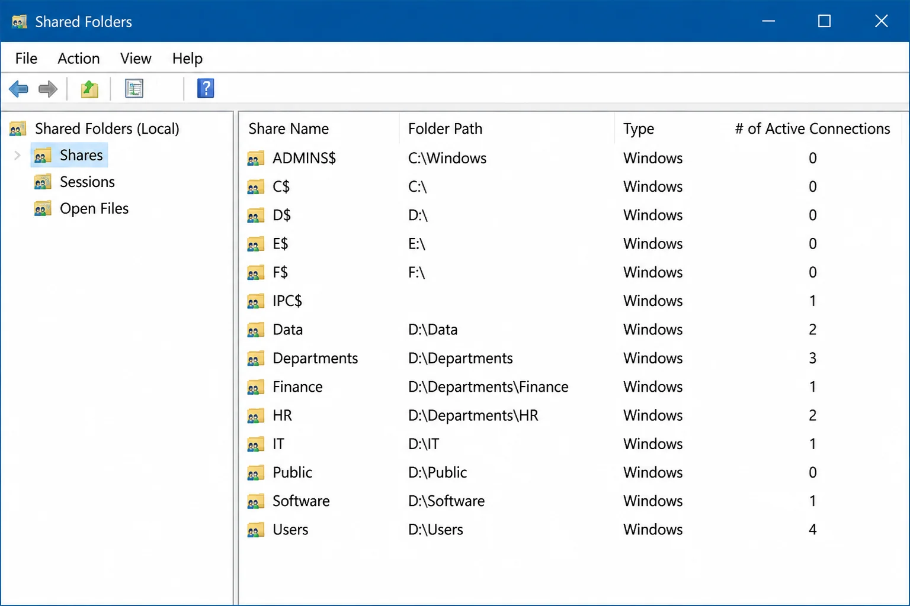Select Sessions in the console tree
910x606 pixels.
[87, 182]
